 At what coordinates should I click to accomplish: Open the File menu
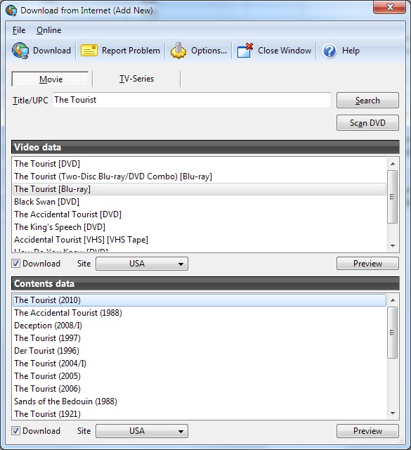[x=19, y=30]
